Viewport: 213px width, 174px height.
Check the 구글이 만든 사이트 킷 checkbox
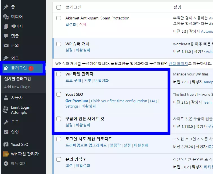coord(59,119)
